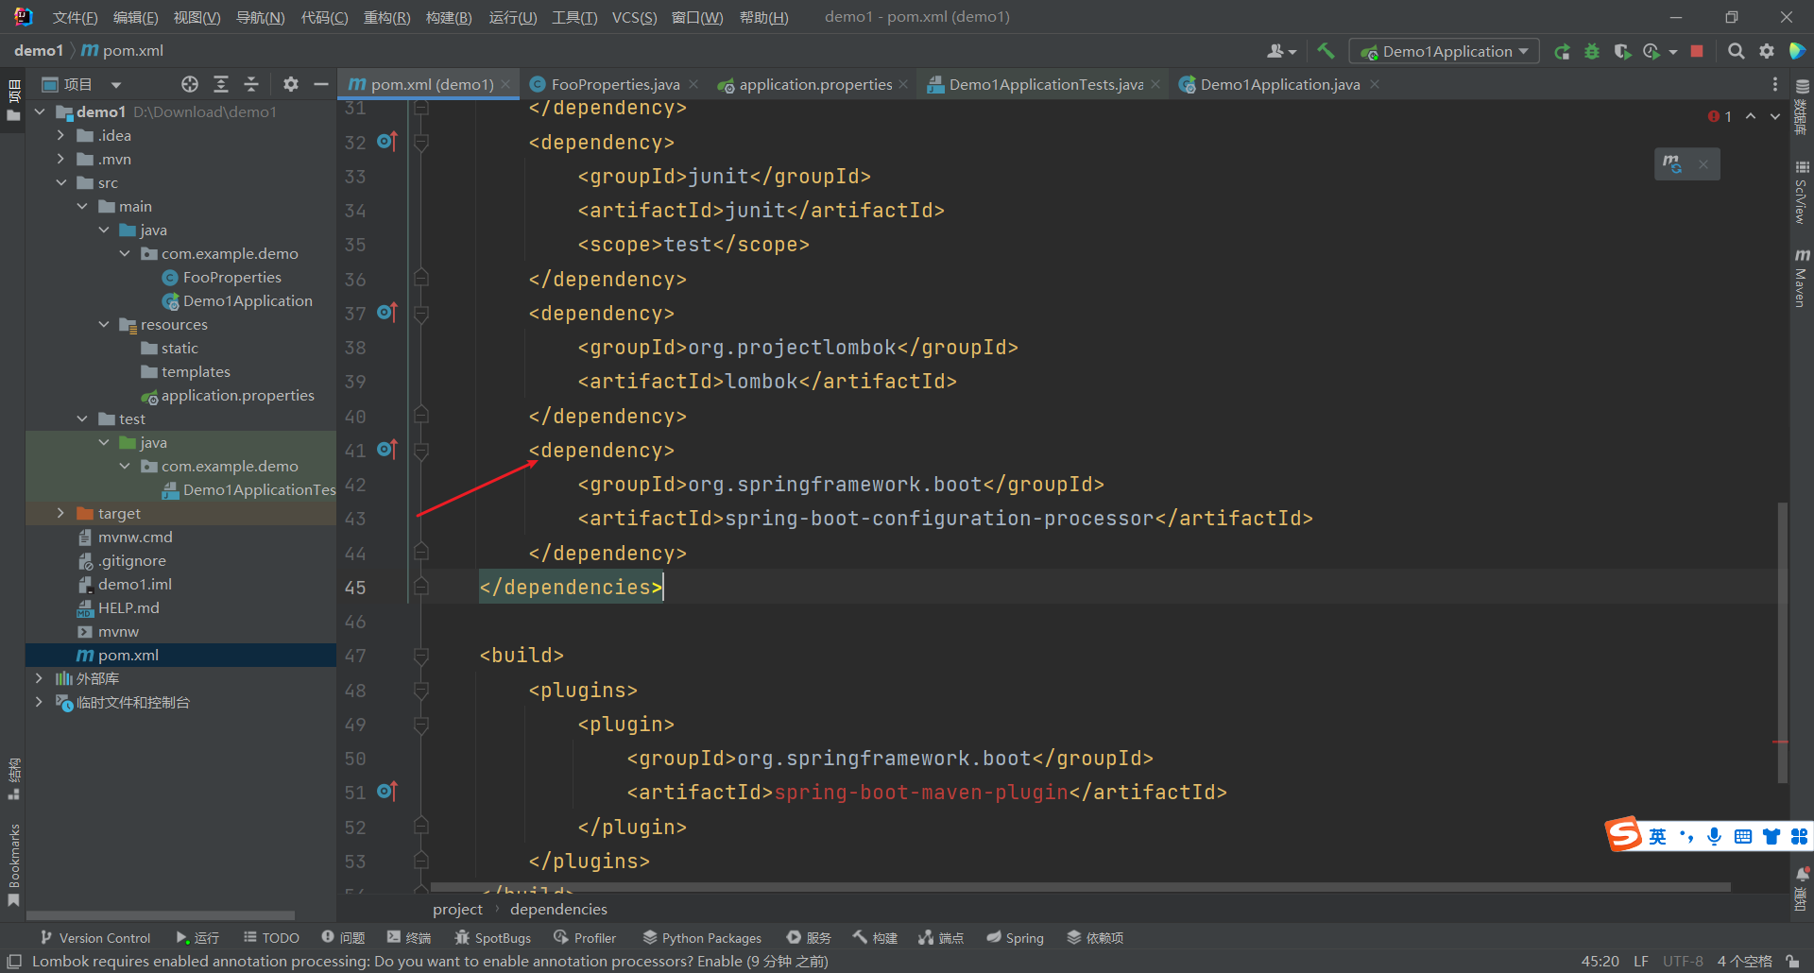Image resolution: width=1814 pixels, height=973 pixels.
Task: Open the Demo1Application run configuration dropdown
Action: click(x=1445, y=51)
